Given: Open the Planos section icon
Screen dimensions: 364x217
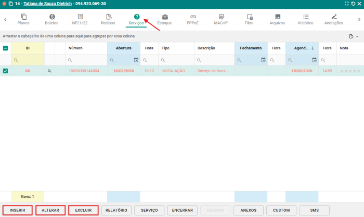Looking at the screenshot, I should [24, 17].
